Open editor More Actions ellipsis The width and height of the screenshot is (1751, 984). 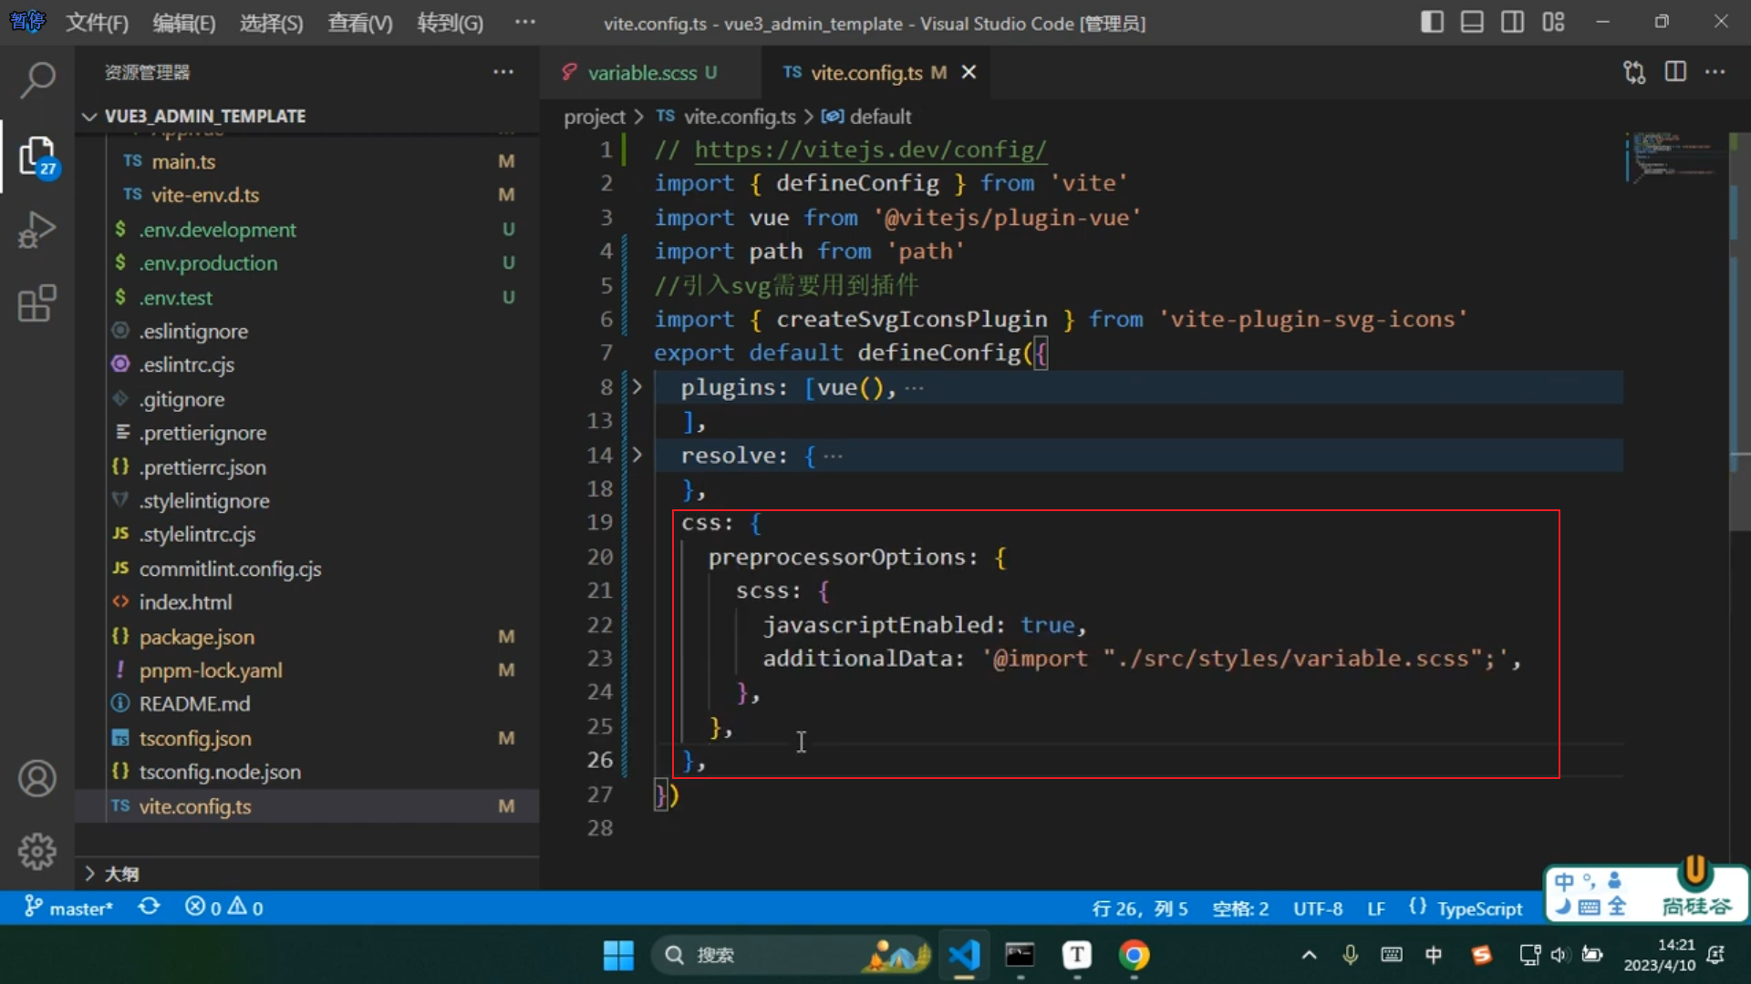[1715, 72]
